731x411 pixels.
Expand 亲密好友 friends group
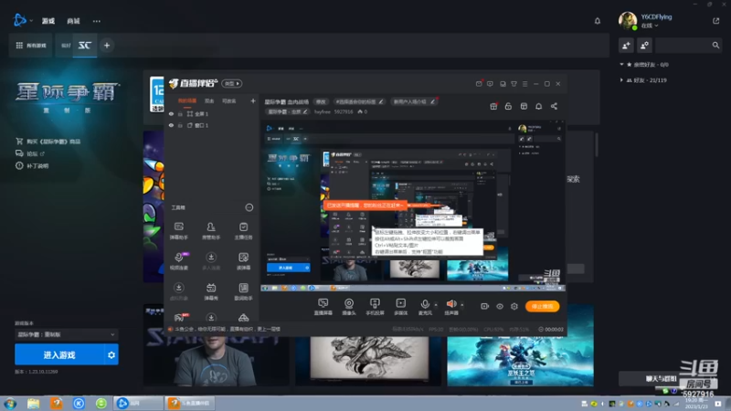click(x=644, y=64)
